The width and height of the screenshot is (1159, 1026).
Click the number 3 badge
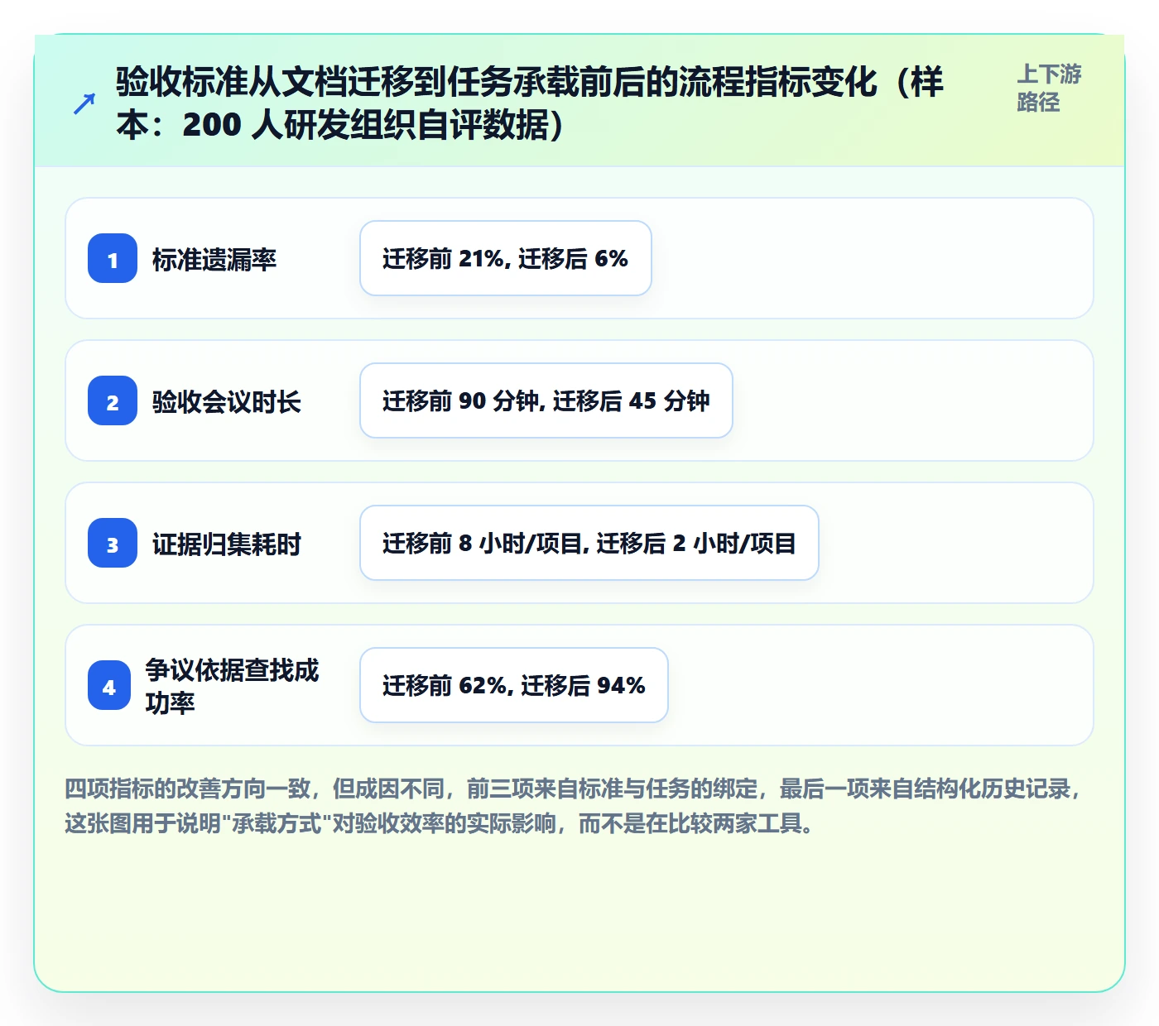113,543
